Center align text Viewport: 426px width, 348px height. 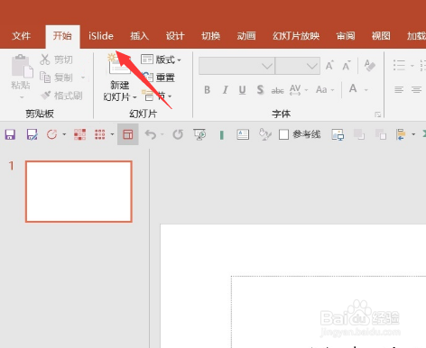(x=416, y=89)
